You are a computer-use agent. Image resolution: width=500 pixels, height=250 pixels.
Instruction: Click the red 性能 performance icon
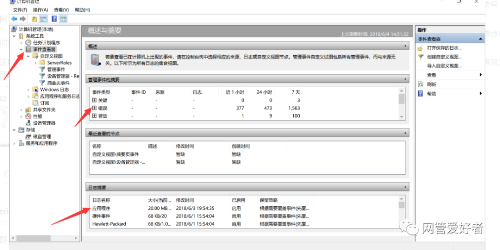[28, 116]
